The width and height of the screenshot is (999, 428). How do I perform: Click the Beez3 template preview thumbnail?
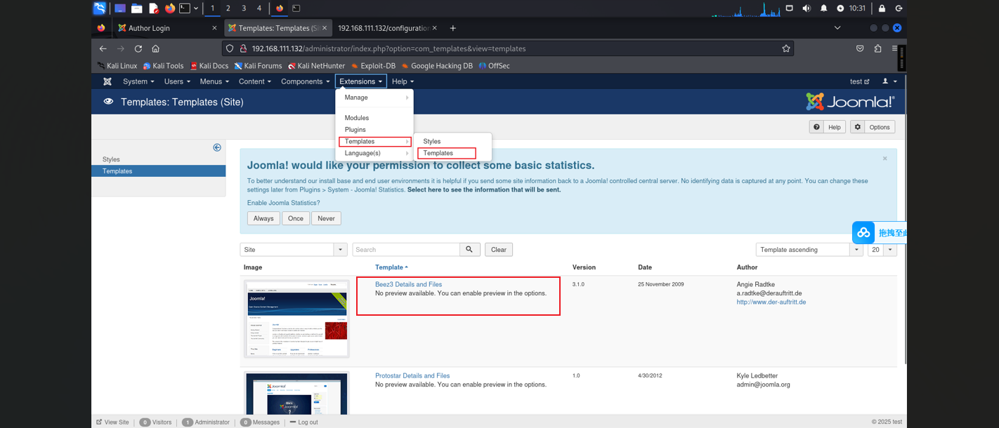pyautogui.click(x=296, y=319)
